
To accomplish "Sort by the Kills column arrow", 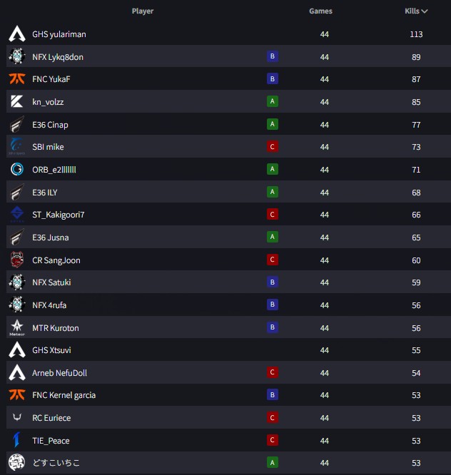I will 425,11.
